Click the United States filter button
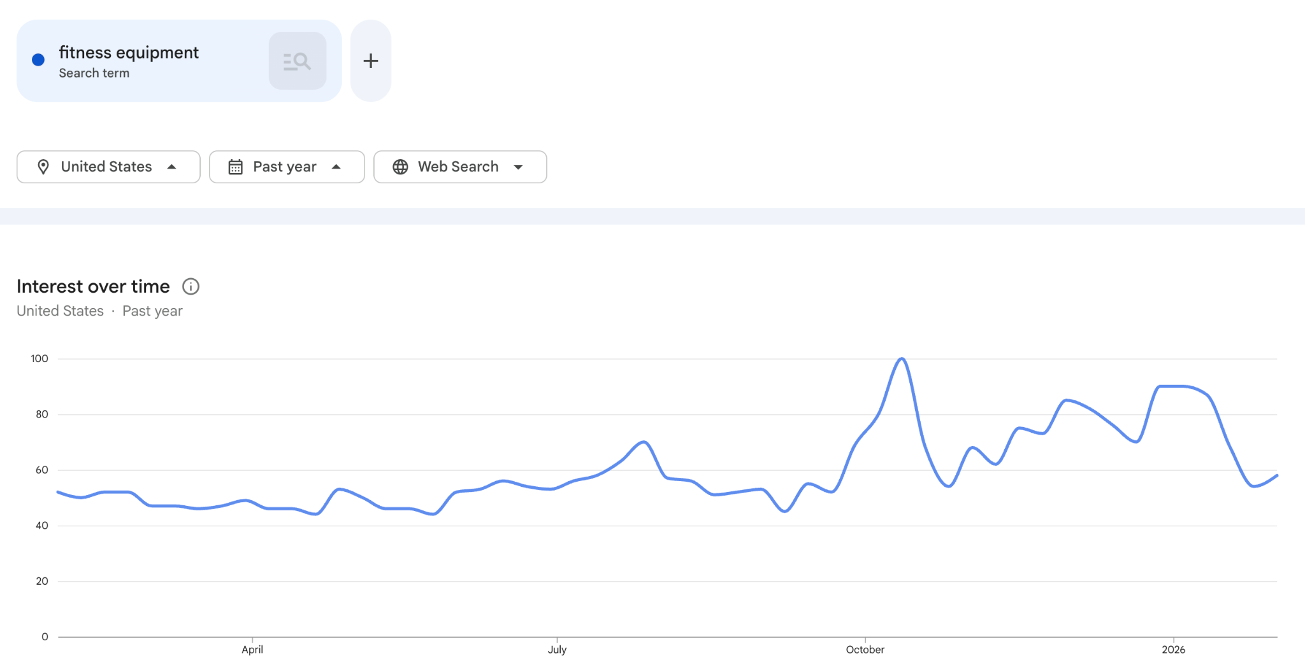The image size is (1305, 672). click(x=108, y=167)
